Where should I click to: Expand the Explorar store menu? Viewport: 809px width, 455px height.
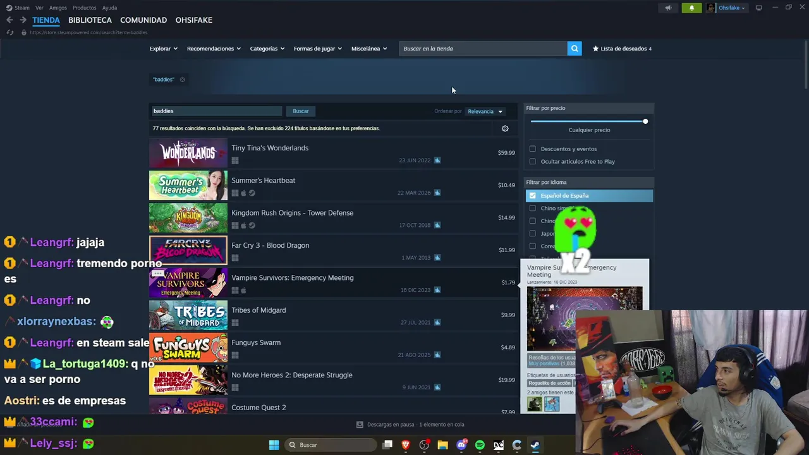(x=163, y=49)
